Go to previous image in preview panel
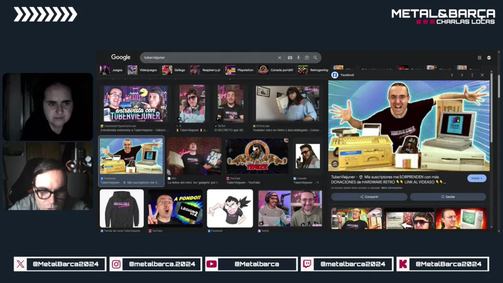This screenshot has height=283, width=503. click(452, 75)
